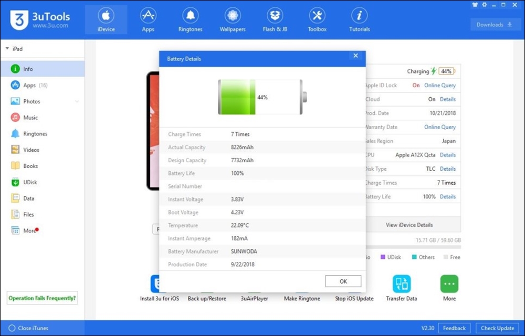Screen dimensions: 525x336
Task: Click the Boot Voltage 4.23V value
Action: pos(237,212)
